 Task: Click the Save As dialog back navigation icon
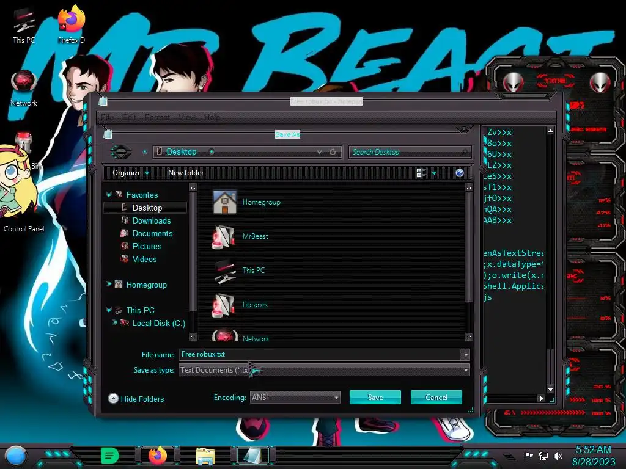(x=120, y=152)
